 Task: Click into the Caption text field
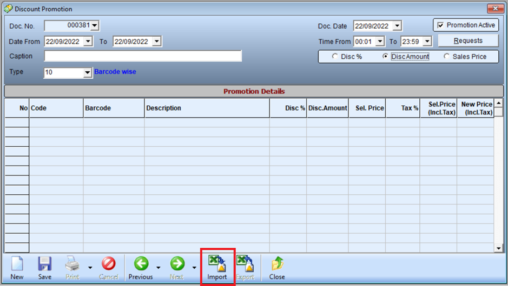tap(143, 56)
